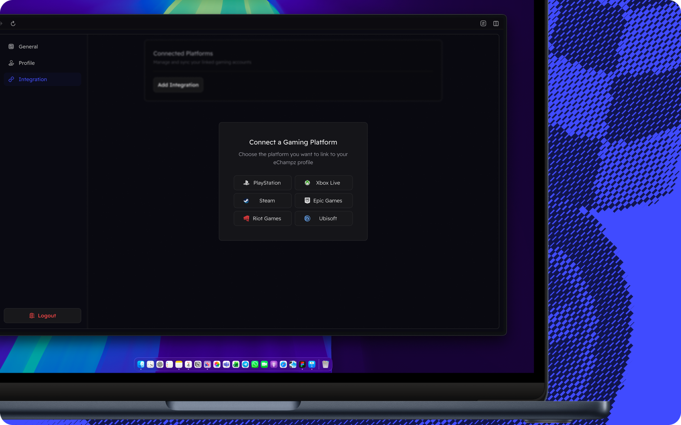This screenshot has height=425, width=681.
Task: Launch Notion from the dock
Action: pos(198,364)
